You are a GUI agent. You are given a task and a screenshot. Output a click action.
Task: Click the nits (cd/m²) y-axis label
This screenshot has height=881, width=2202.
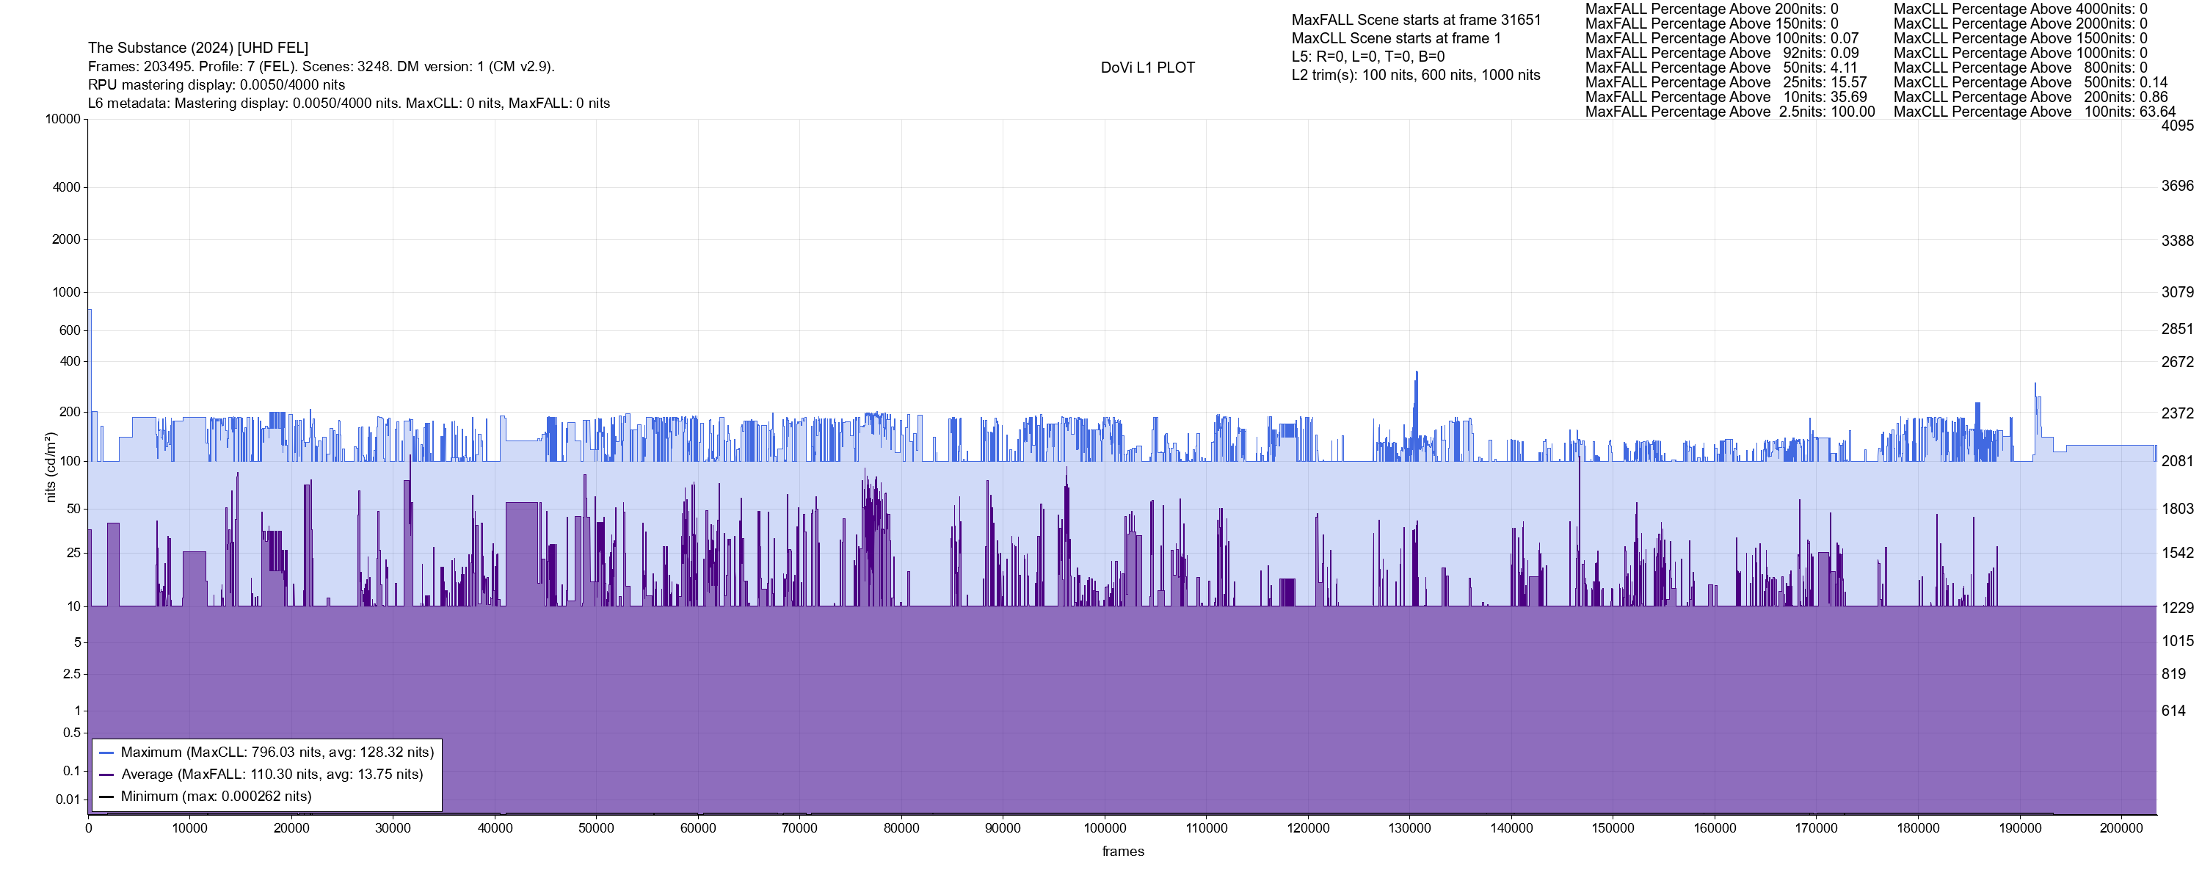click(51, 467)
